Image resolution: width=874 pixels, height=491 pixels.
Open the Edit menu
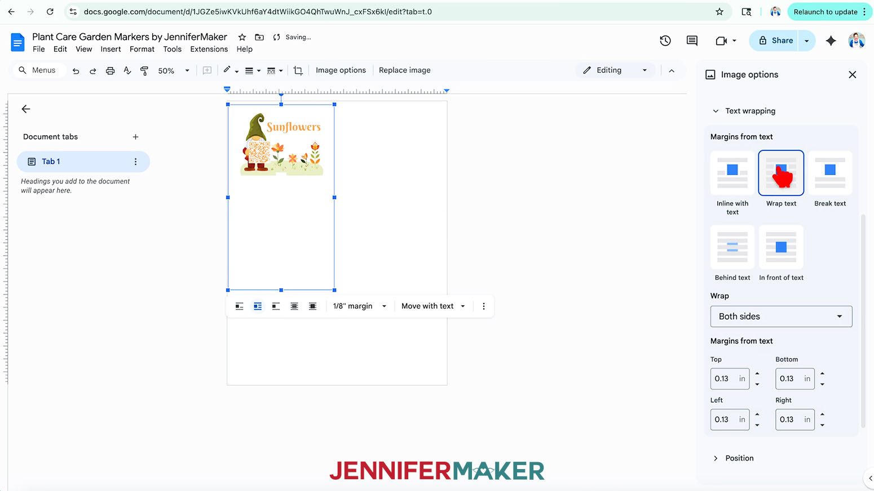coord(60,49)
